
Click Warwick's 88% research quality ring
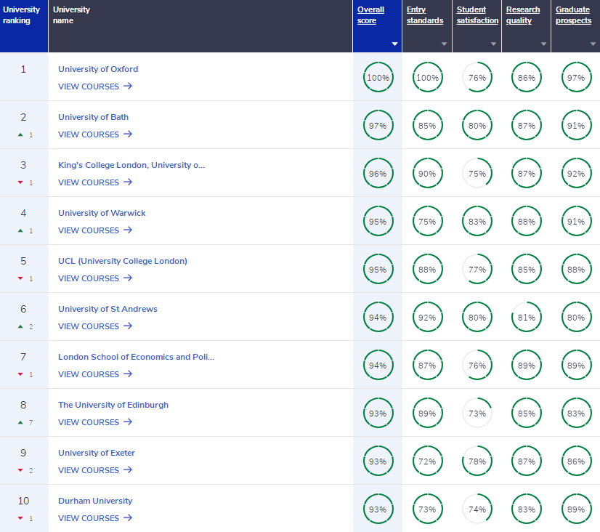pyautogui.click(x=527, y=221)
